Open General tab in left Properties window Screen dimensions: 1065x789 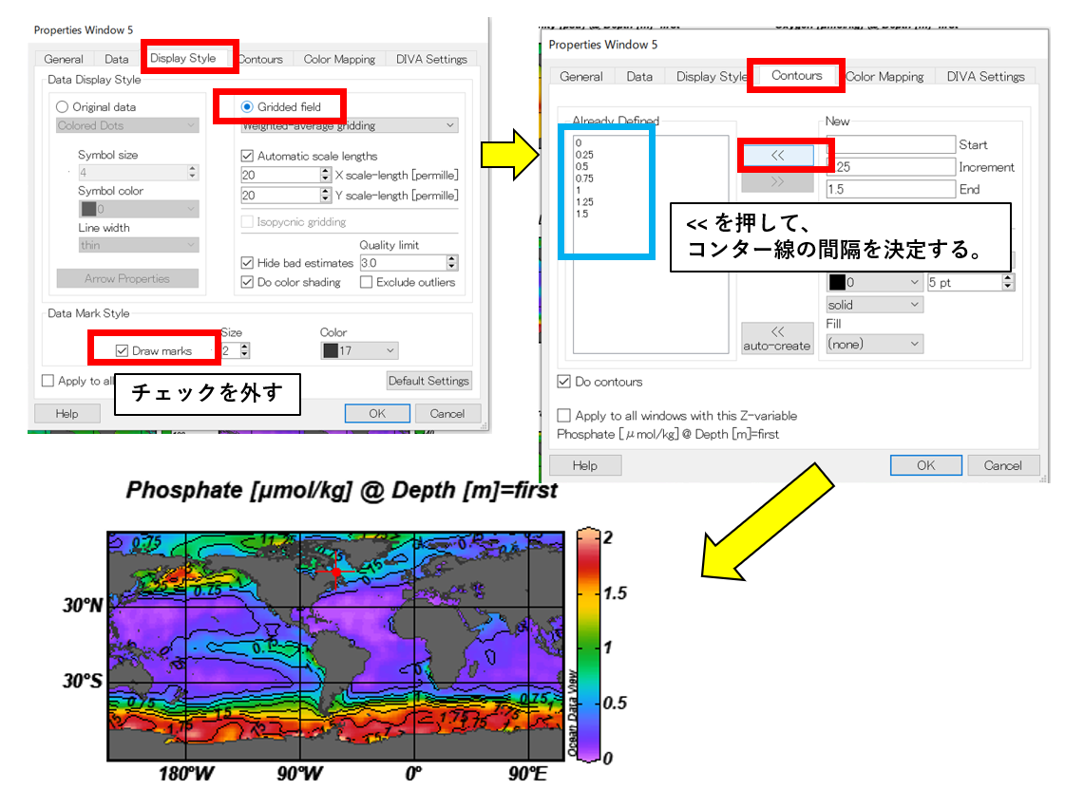[x=64, y=59]
